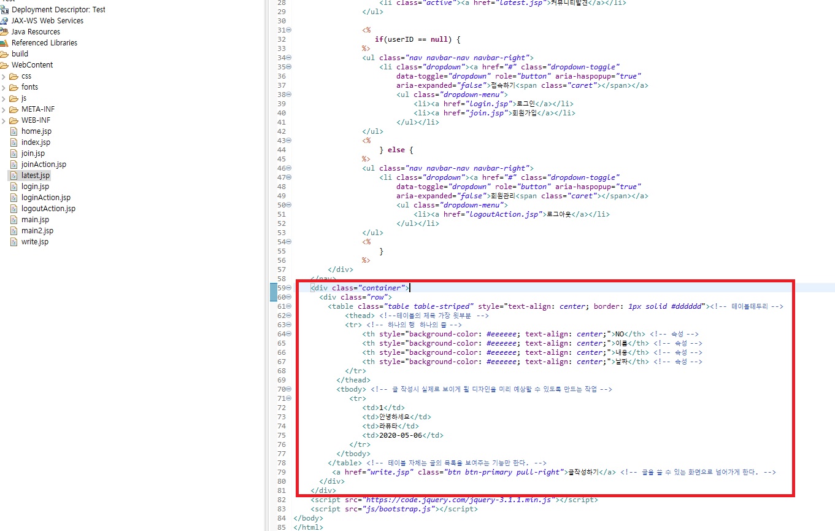This screenshot has height=531, width=835.
Task: Click line number 57 in the gutter
Action: pos(282,269)
